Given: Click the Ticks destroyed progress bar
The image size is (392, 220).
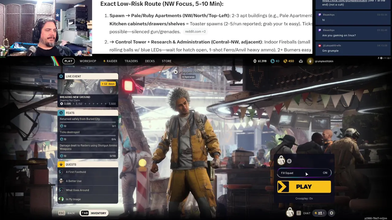Looking at the screenshot, I should pos(88,136).
